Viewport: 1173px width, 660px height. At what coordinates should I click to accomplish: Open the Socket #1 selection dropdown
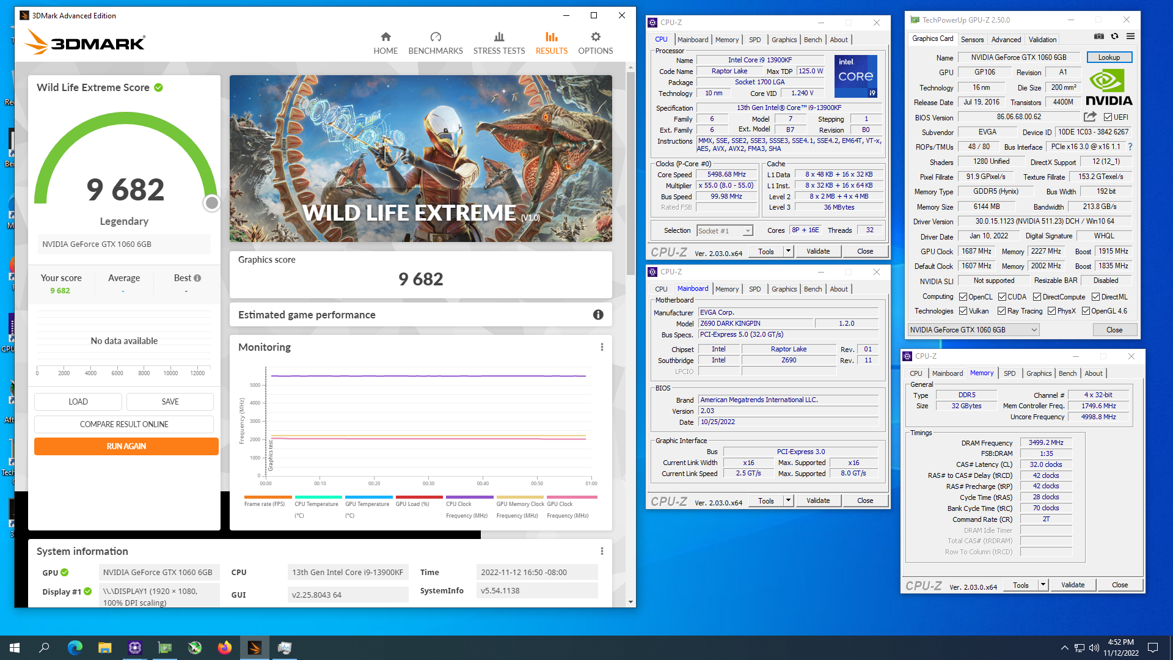(725, 231)
